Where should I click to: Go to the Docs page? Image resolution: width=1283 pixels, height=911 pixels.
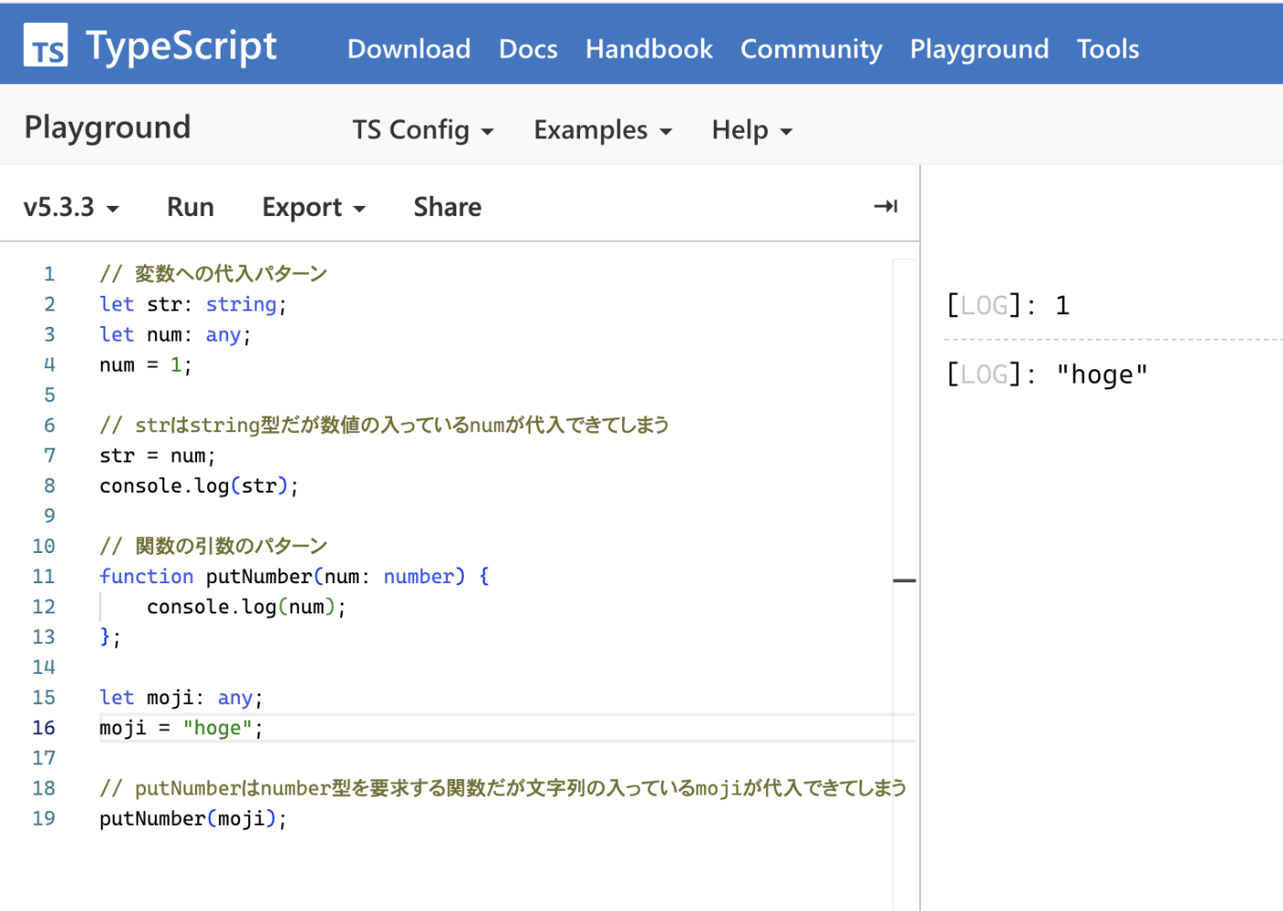[528, 49]
